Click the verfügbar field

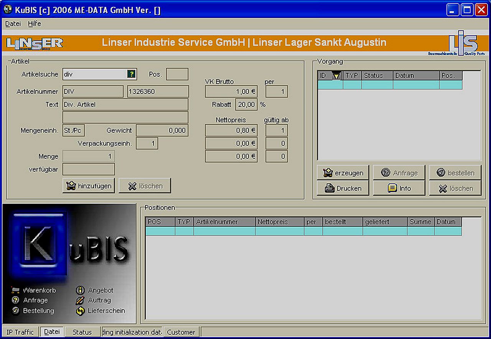click(x=89, y=169)
